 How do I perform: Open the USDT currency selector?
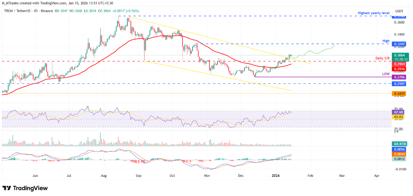[x=399, y=11]
